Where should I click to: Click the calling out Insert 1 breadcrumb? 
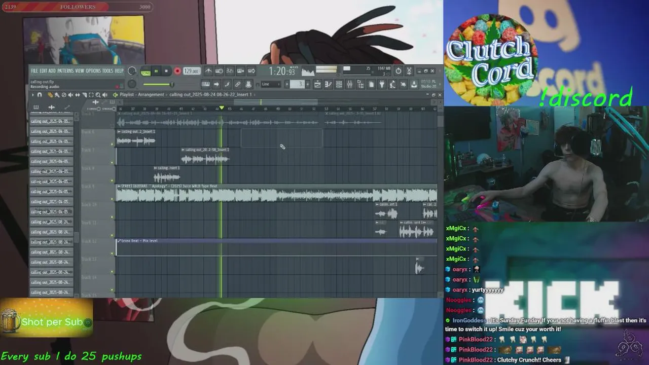210,95
